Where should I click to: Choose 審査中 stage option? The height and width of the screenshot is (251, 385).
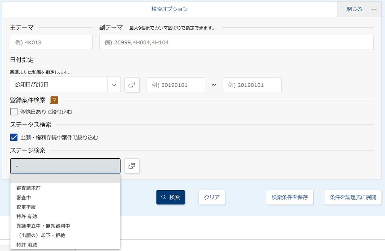coord(65,198)
